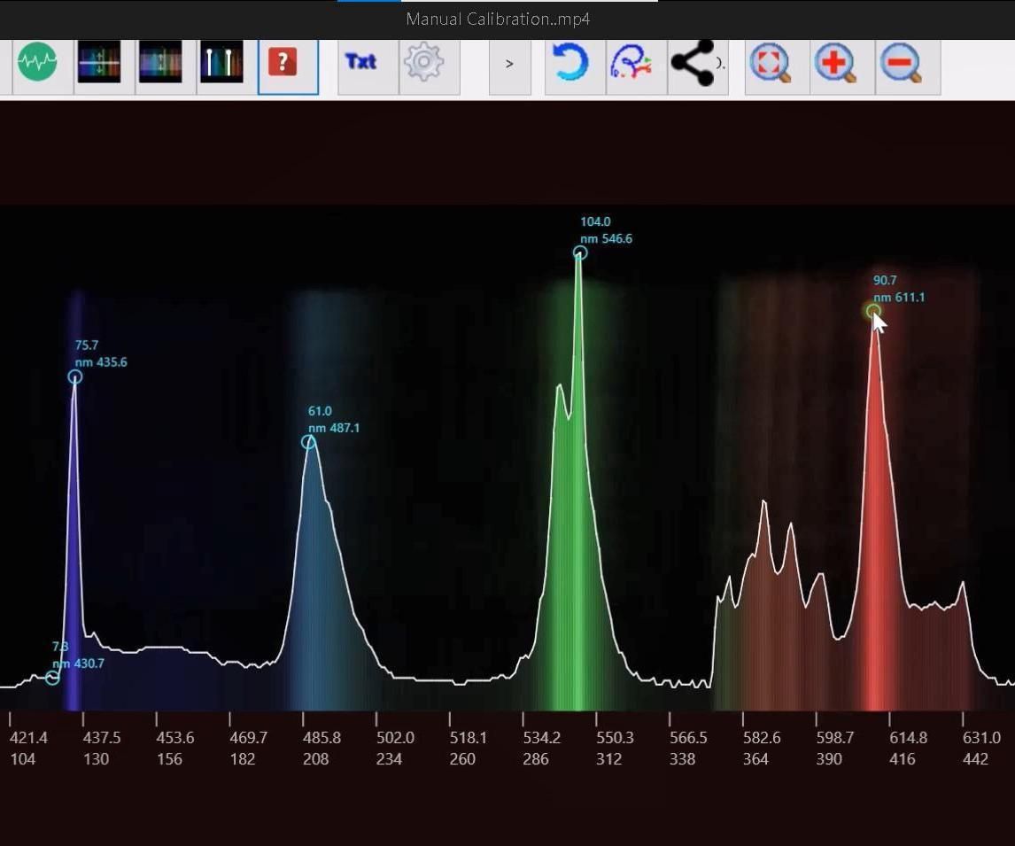Open the settings gear

tap(423, 62)
